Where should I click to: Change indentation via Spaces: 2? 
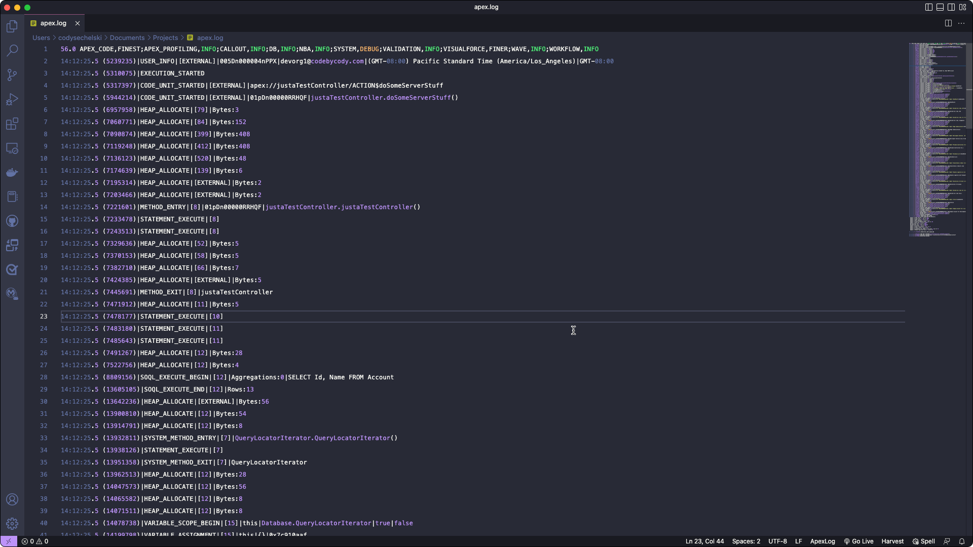pyautogui.click(x=746, y=541)
